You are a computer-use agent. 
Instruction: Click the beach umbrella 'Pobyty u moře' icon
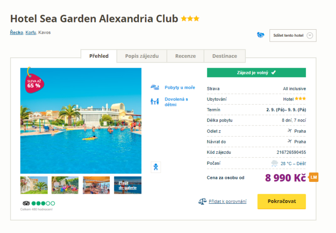pos(155,87)
